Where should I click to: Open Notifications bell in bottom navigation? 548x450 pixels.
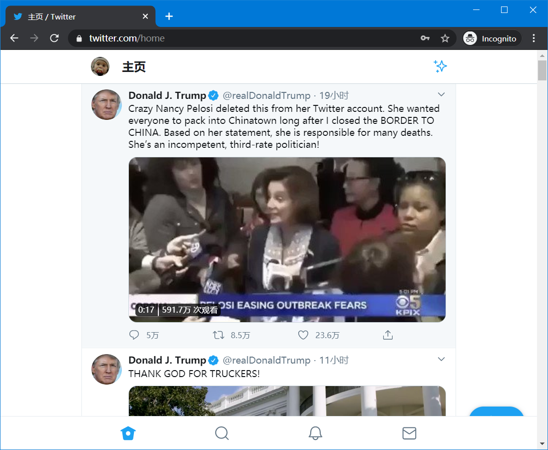[316, 433]
